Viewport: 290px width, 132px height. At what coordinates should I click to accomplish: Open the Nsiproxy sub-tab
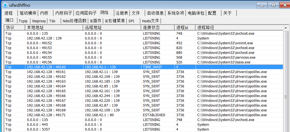pos(39,21)
